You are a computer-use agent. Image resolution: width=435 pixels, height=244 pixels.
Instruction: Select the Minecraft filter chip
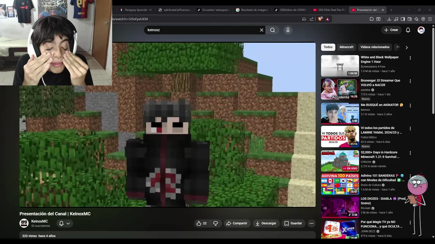pos(347,47)
